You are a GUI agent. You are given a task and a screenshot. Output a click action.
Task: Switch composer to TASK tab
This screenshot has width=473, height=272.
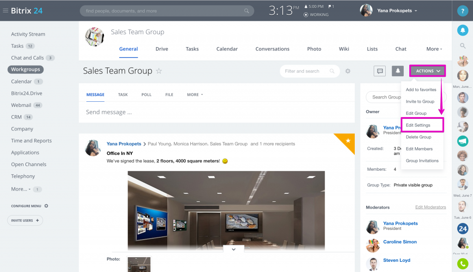[x=123, y=94]
